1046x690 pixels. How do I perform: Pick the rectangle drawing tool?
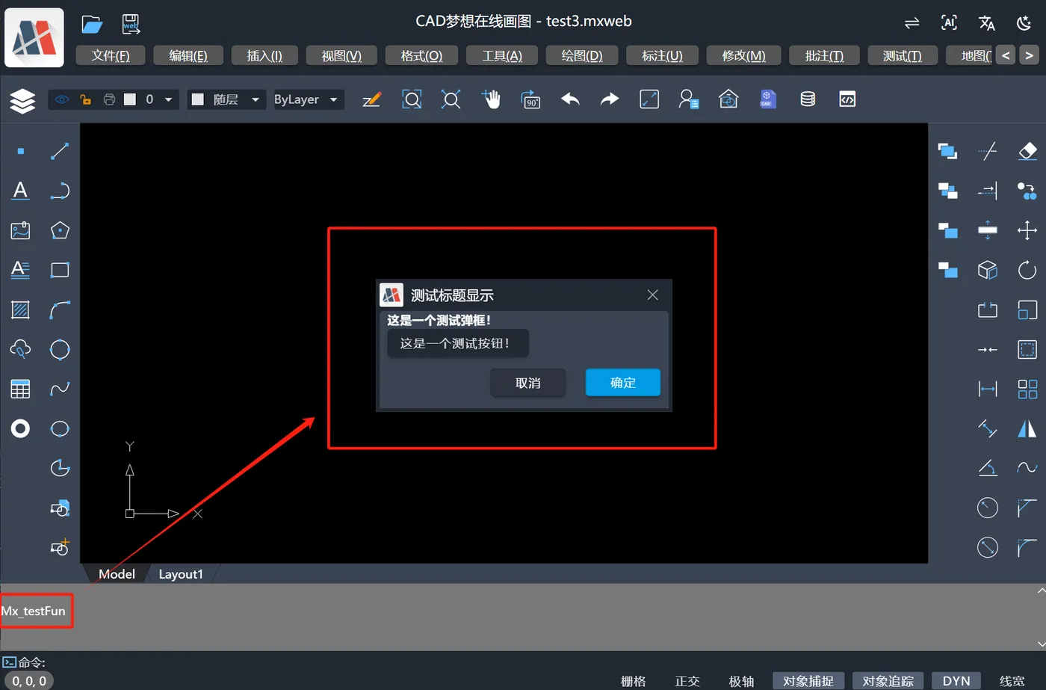[60, 270]
